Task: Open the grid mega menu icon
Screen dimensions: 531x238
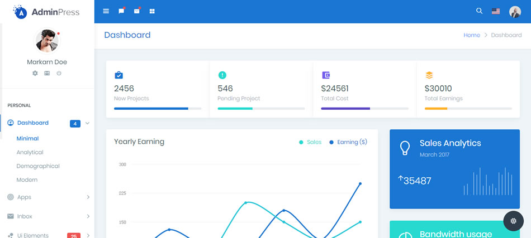Action: click(152, 11)
